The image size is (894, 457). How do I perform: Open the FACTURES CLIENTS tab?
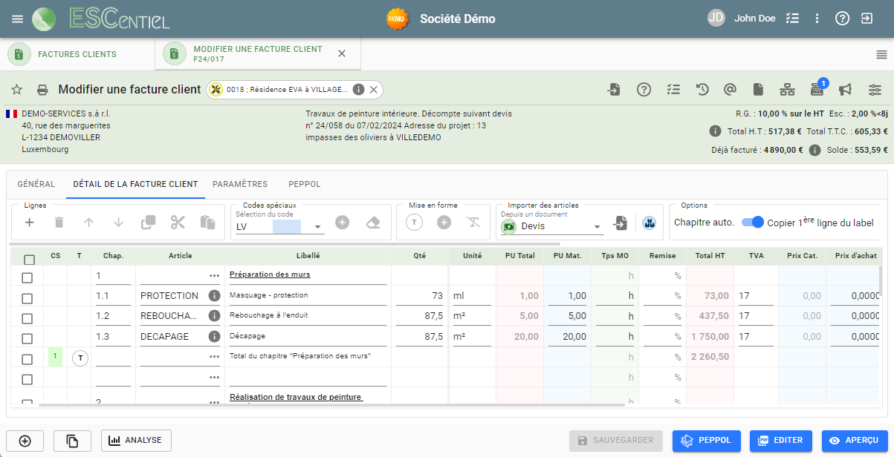(77, 54)
